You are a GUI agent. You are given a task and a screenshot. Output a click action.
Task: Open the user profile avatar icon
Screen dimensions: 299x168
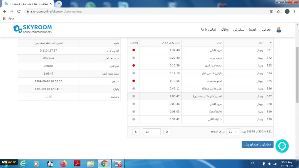279,30
